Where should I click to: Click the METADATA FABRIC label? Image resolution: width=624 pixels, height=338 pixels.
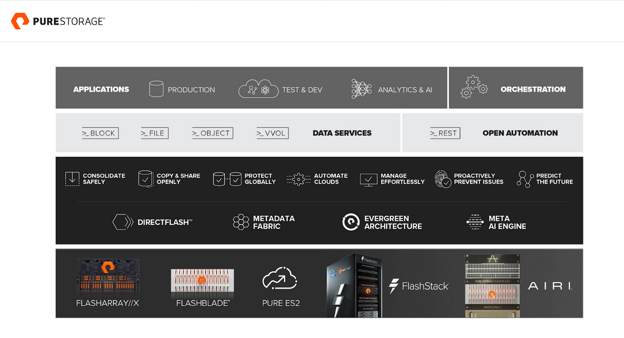pyautogui.click(x=274, y=222)
